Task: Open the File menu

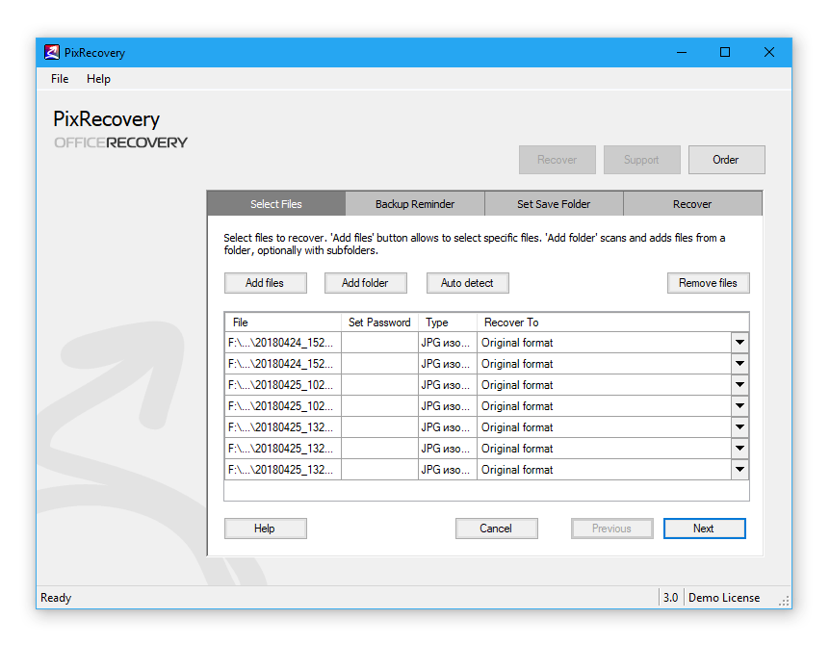Action: [x=60, y=79]
